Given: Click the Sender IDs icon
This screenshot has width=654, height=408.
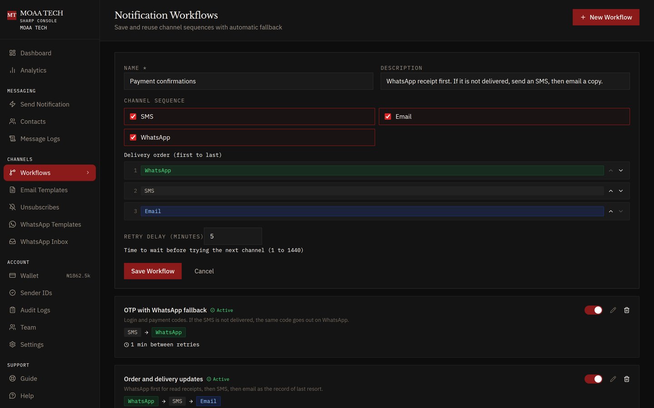Looking at the screenshot, I should coord(12,293).
